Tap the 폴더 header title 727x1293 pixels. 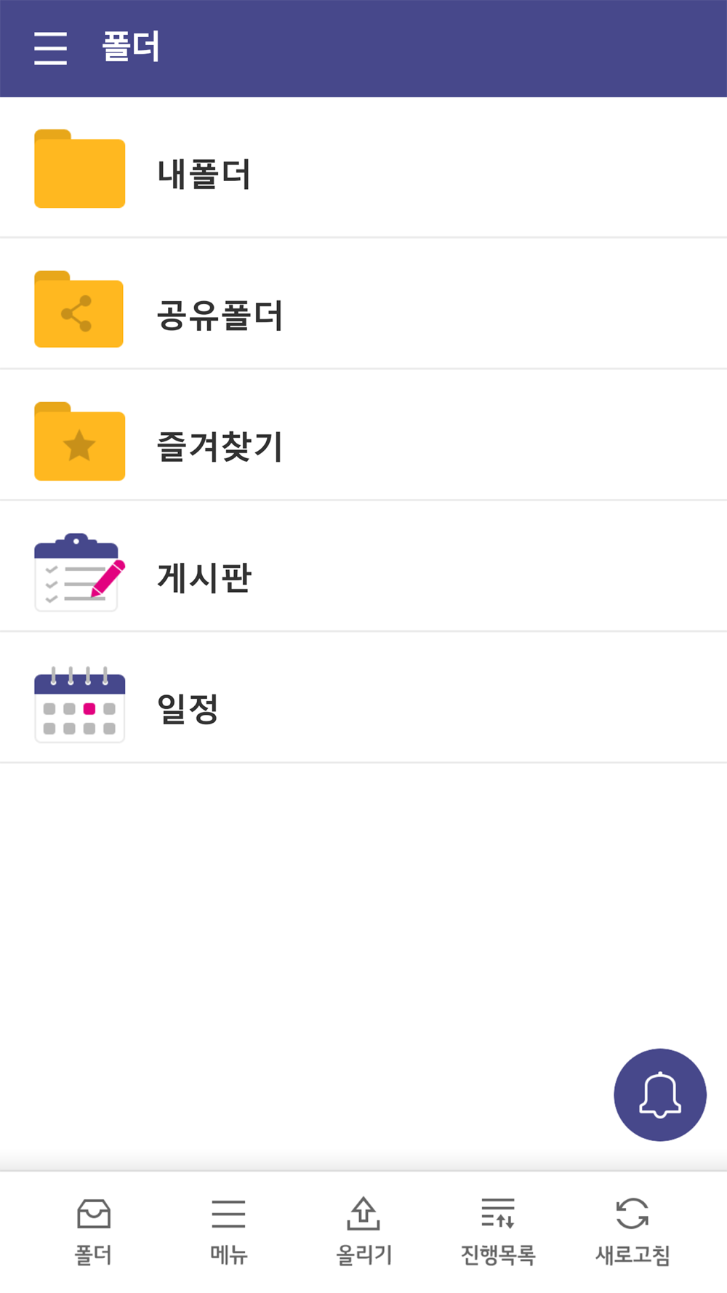click(131, 47)
